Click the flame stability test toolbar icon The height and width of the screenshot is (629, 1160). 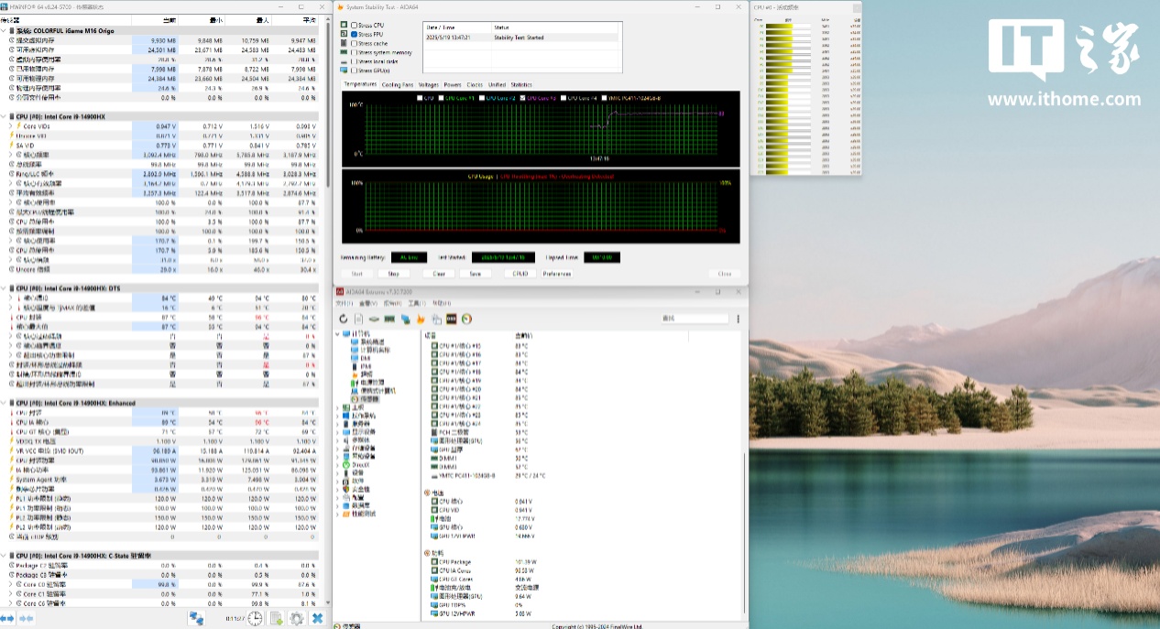point(421,319)
